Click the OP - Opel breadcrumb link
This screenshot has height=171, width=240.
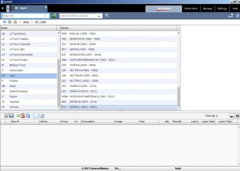point(40,22)
